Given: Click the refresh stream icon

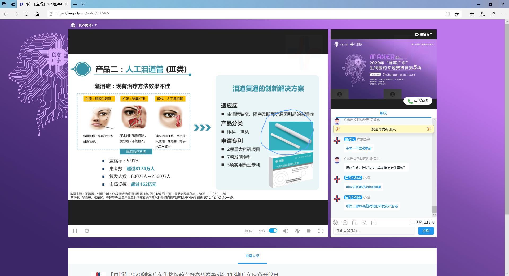Looking at the screenshot, I should [87, 231].
